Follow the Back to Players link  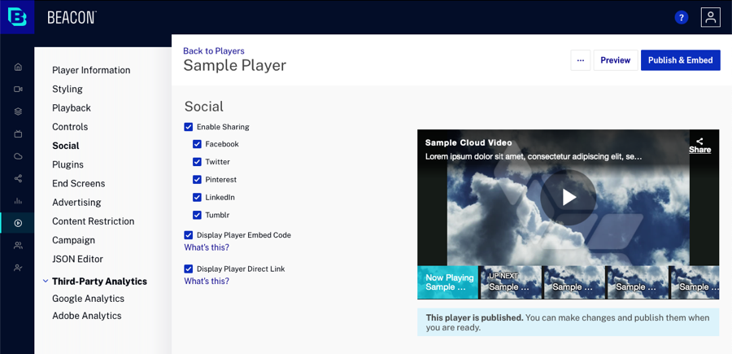(x=213, y=50)
